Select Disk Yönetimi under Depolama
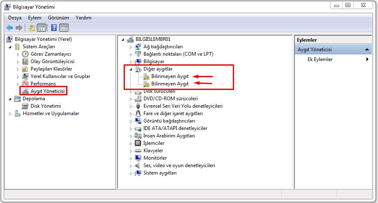Image resolution: width=378 pixels, height=203 pixels. [x=45, y=106]
